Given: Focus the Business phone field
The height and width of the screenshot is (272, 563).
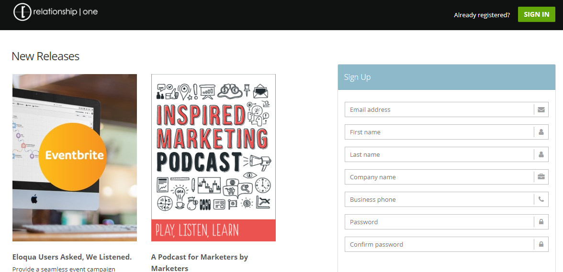Looking at the screenshot, I should (446, 200).
